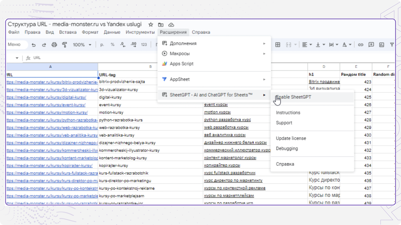
Task: Click the AppSheet icon in the menu
Action: tap(164, 79)
